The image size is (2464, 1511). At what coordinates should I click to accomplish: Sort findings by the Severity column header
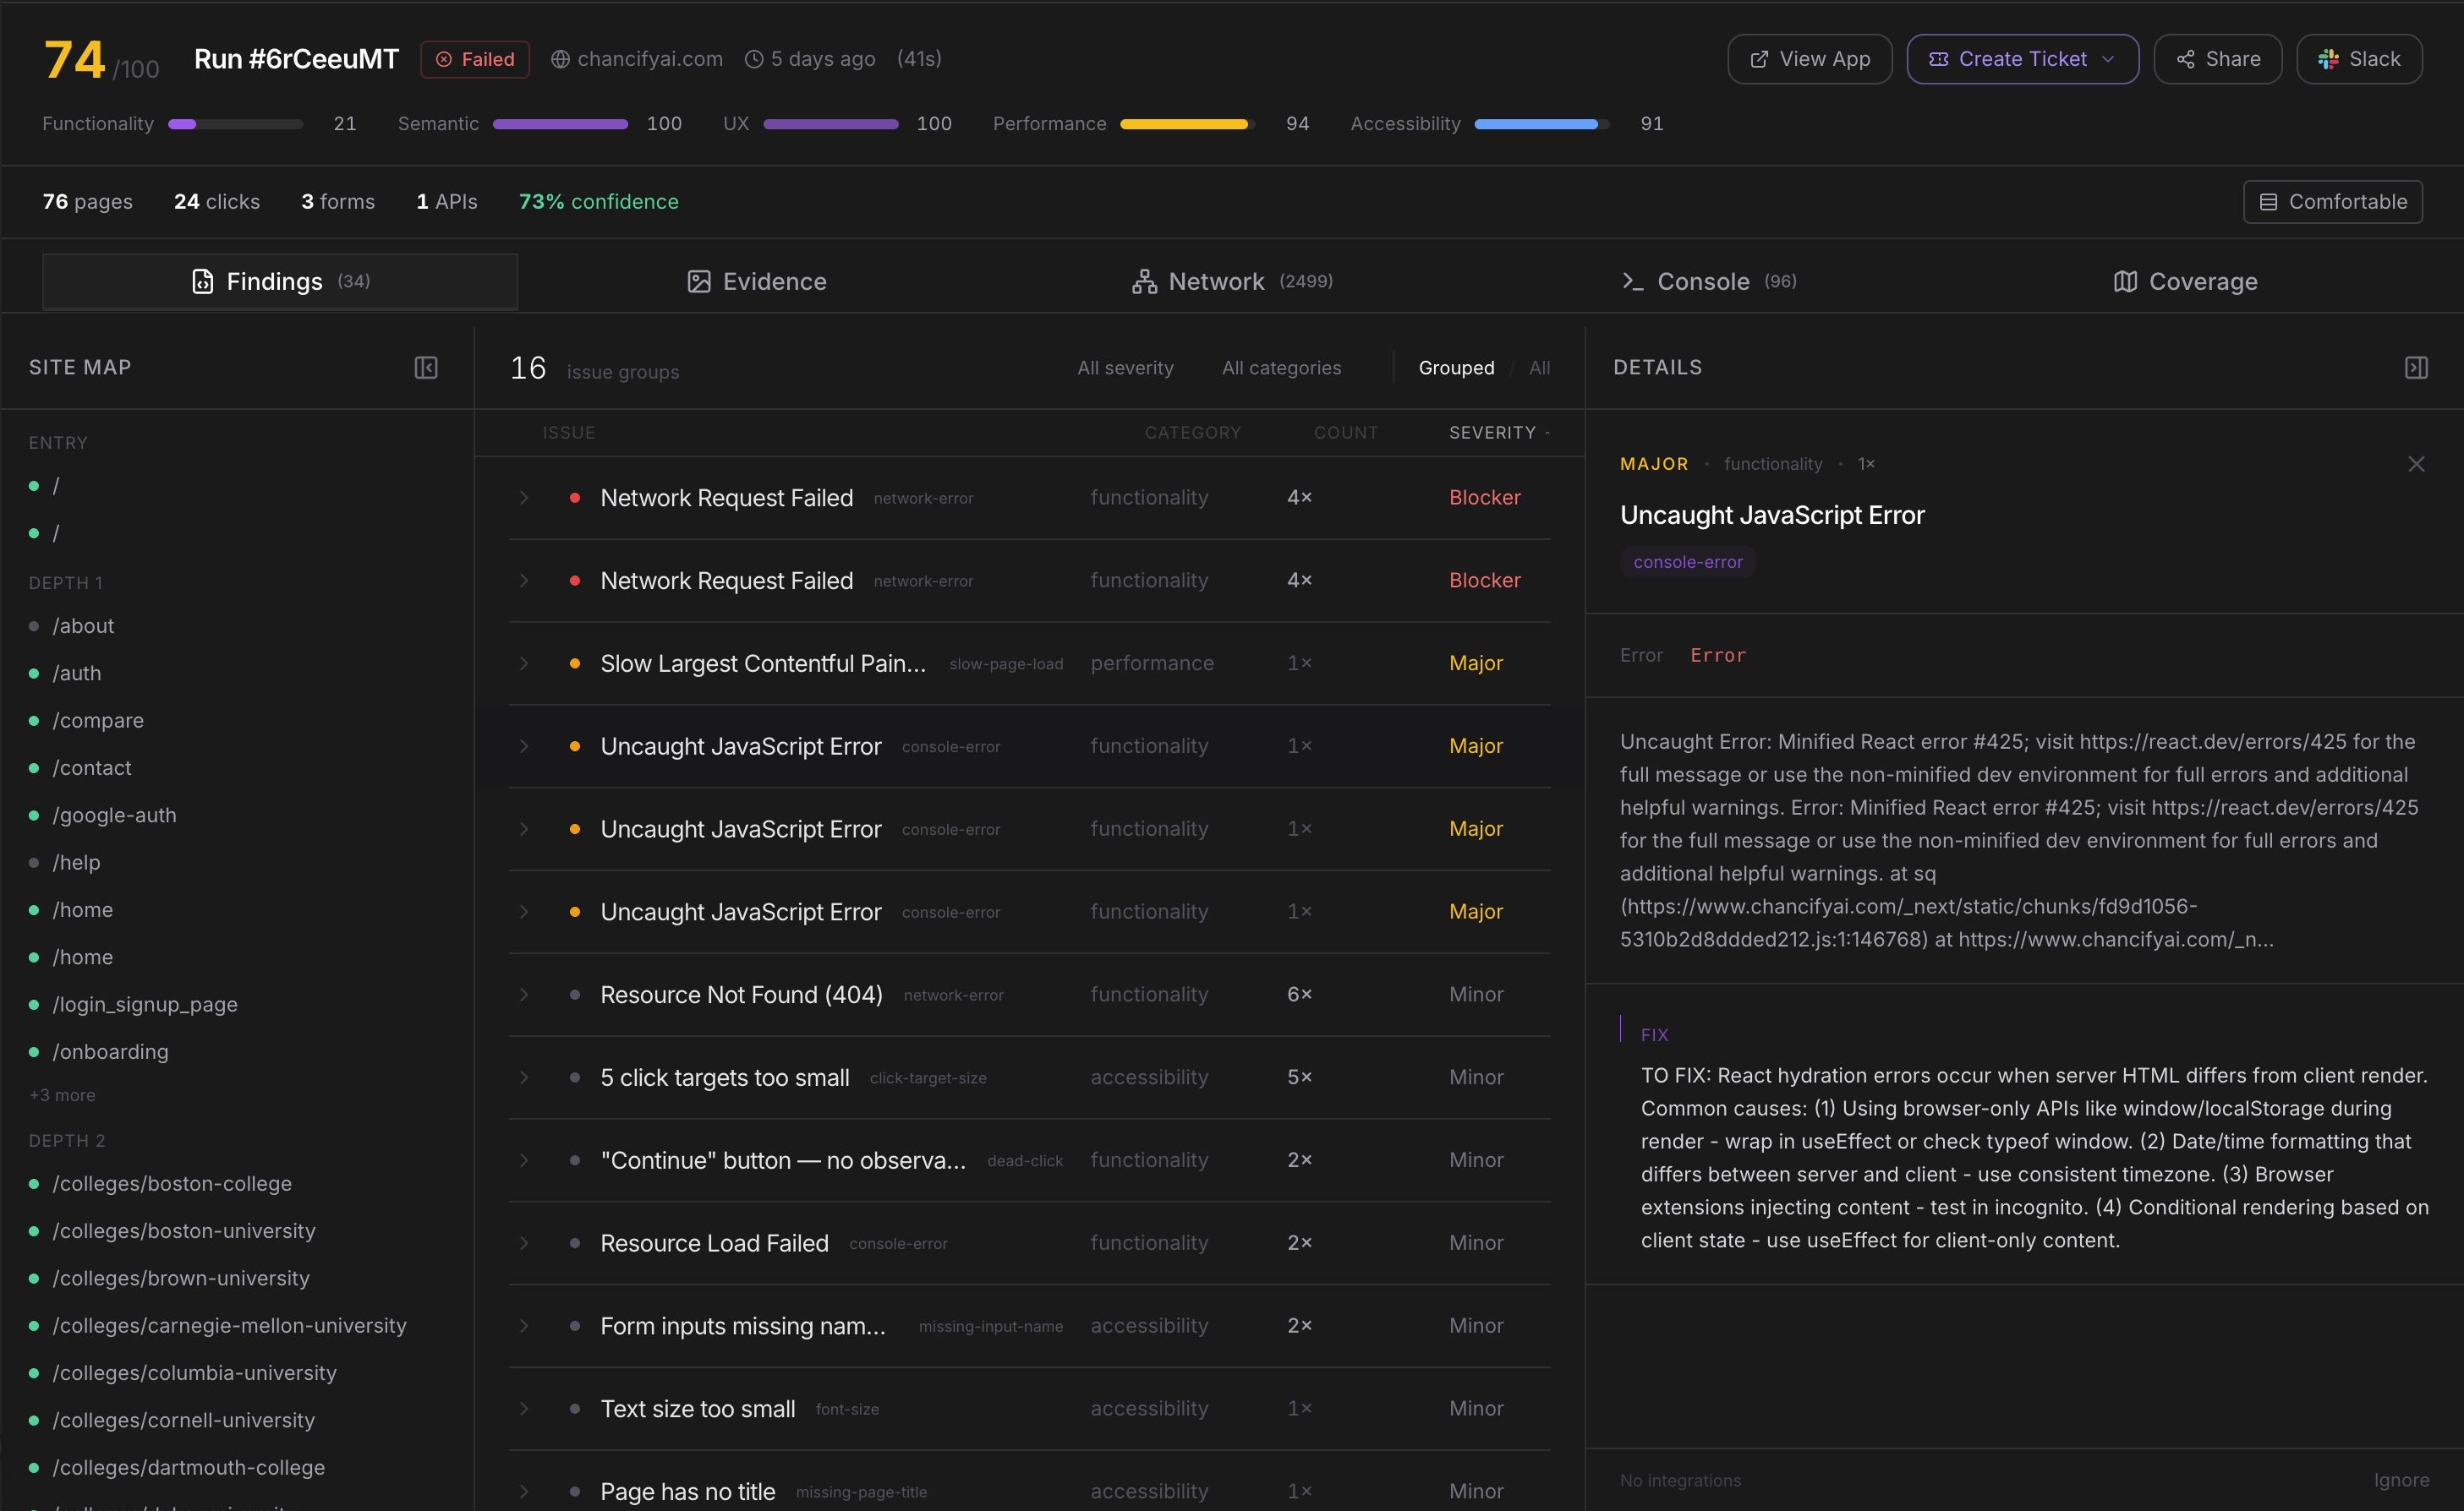1492,433
